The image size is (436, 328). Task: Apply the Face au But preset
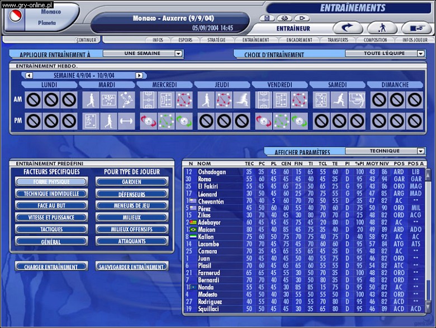[51, 206]
